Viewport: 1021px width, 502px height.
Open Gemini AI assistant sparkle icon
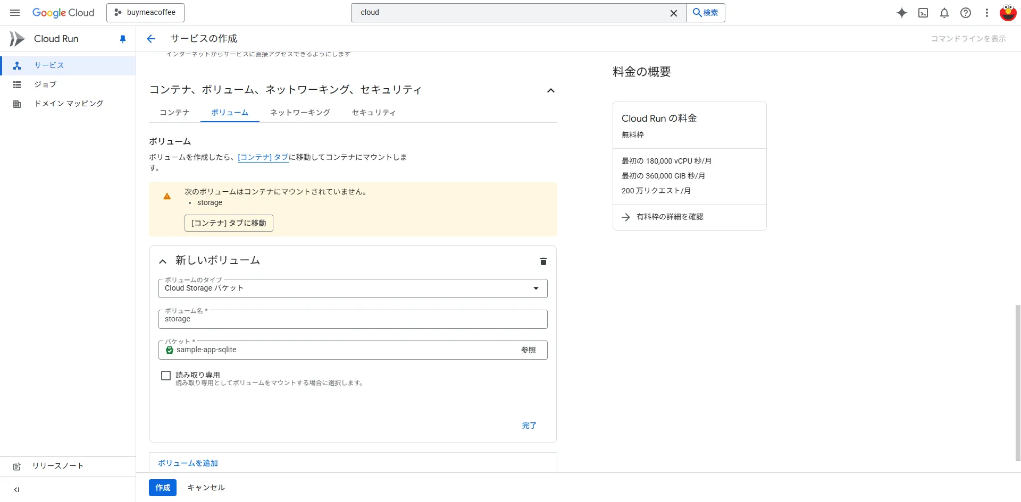coord(902,13)
